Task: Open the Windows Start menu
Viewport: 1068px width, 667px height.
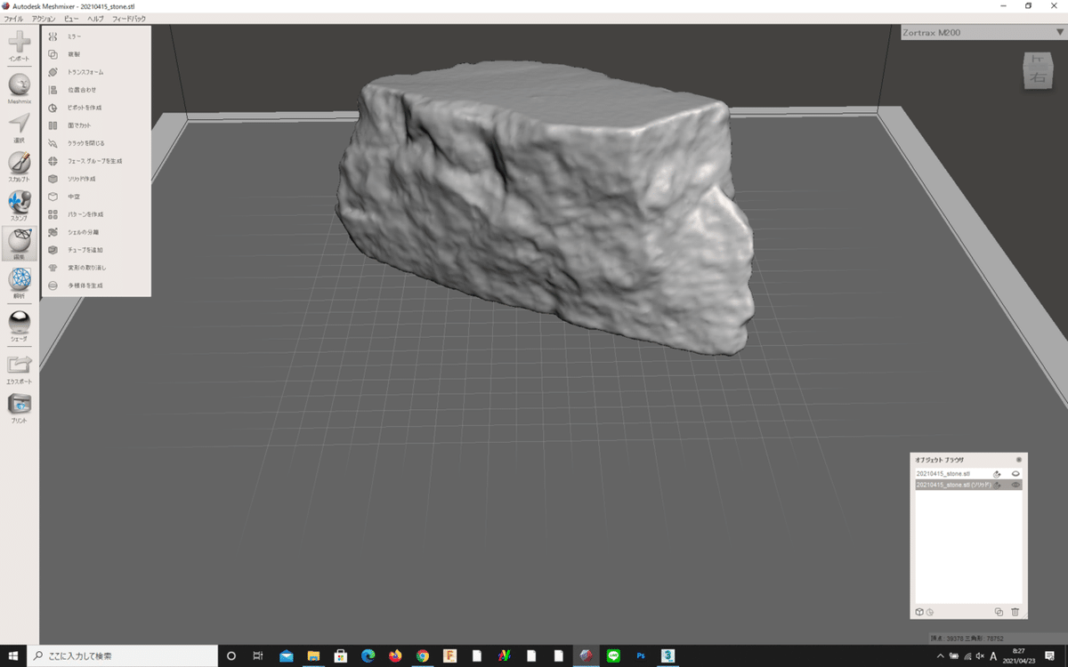Action: [12, 655]
